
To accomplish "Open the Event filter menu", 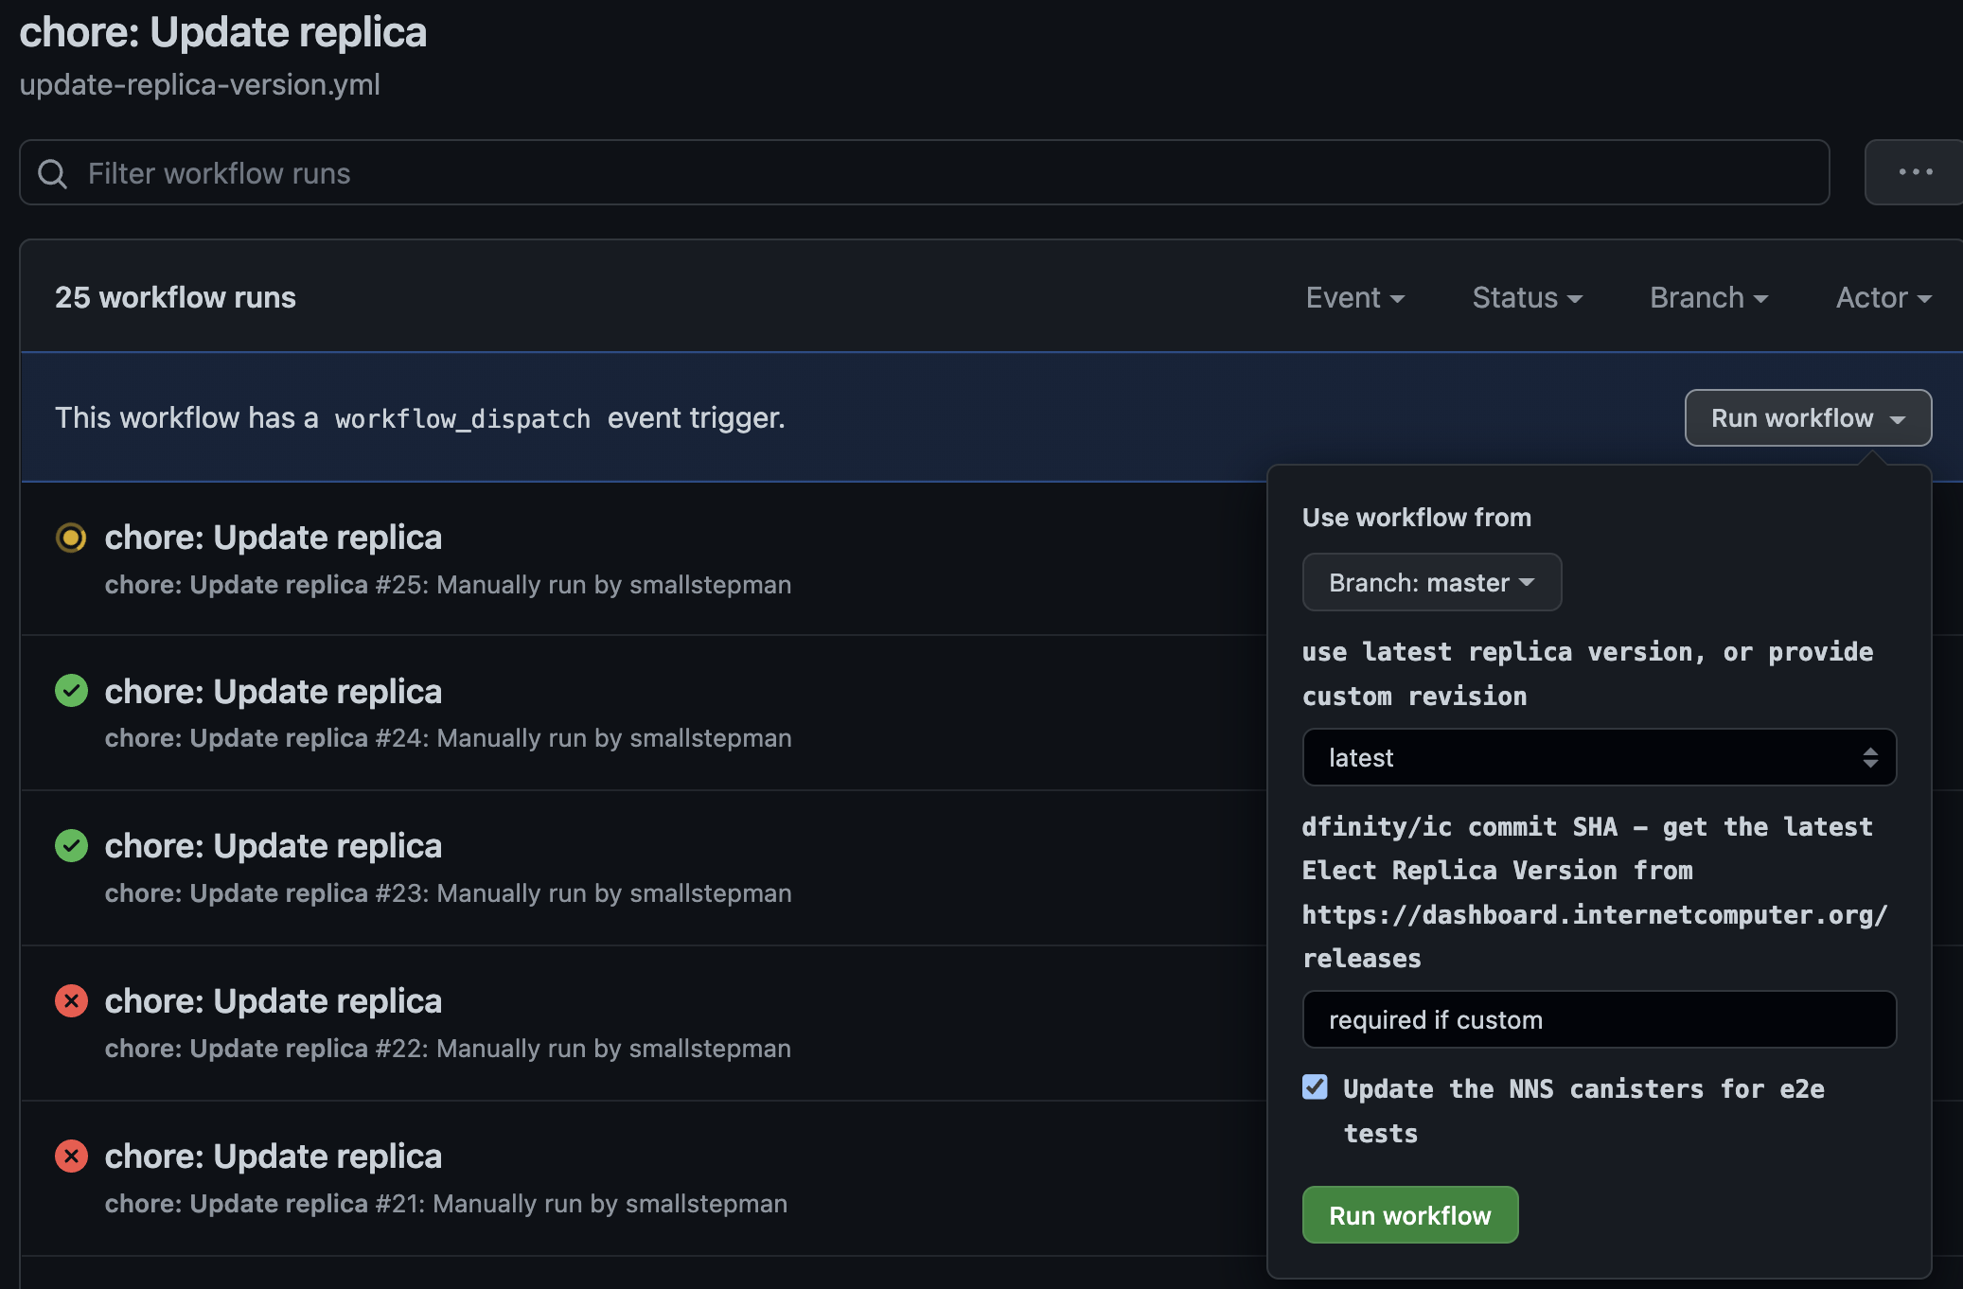I will click(x=1354, y=297).
